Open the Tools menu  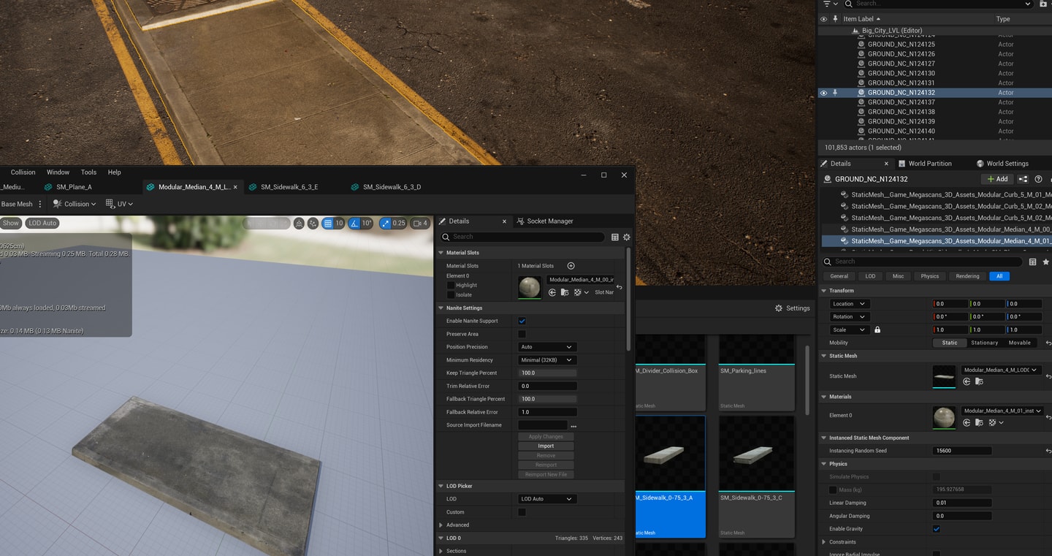point(88,172)
